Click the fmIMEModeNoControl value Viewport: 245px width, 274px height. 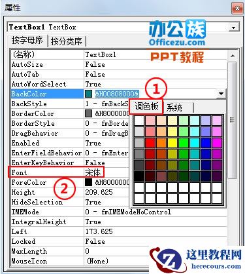tap(128, 212)
